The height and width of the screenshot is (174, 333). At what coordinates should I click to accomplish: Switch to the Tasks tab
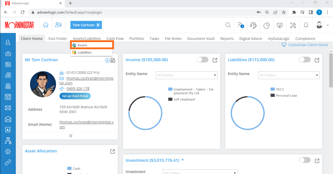(x=154, y=39)
